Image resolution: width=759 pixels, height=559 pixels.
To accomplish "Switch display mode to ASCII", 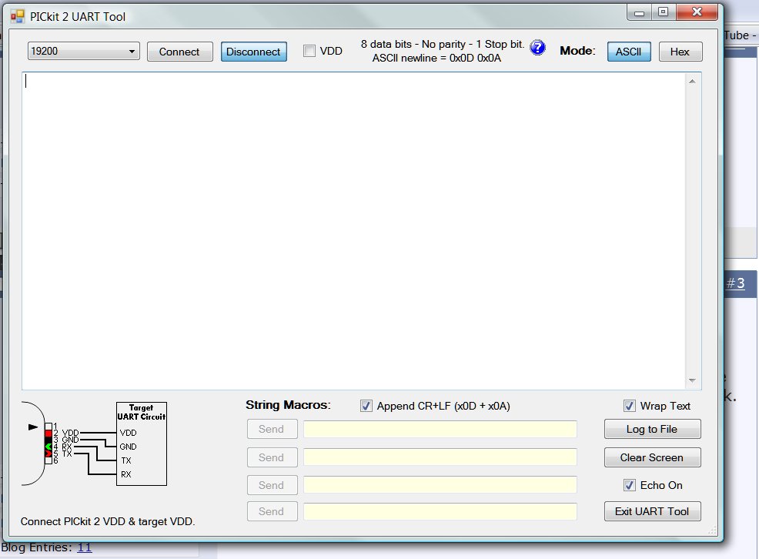I will click(x=629, y=52).
